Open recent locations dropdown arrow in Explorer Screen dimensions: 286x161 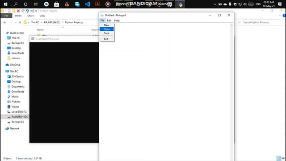coord(16,22)
